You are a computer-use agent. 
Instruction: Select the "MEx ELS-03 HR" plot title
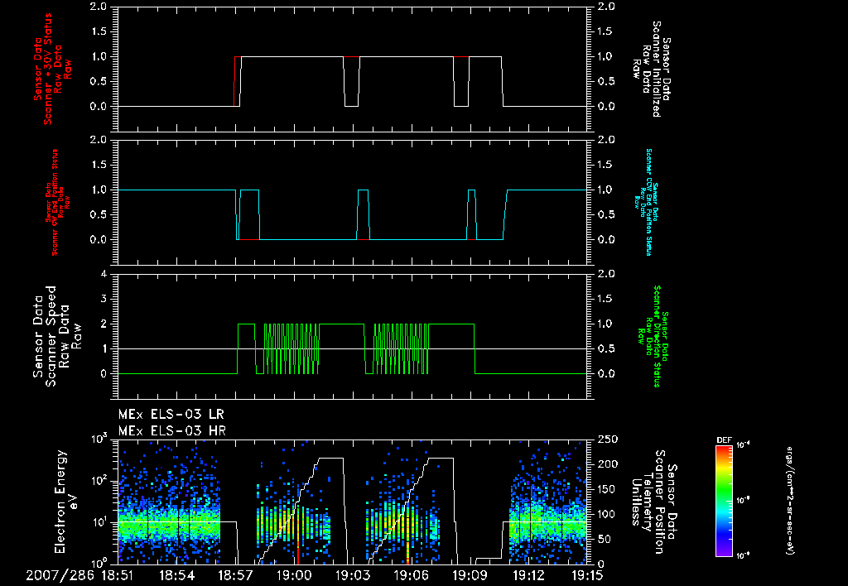pos(172,431)
